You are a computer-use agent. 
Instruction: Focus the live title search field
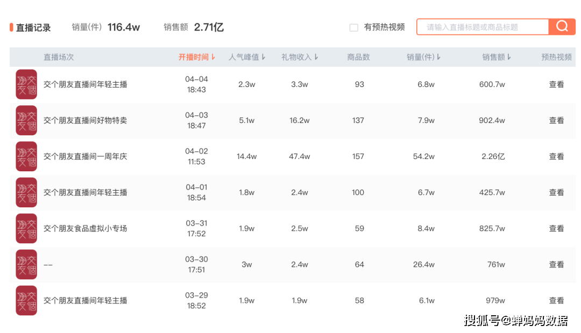483,27
